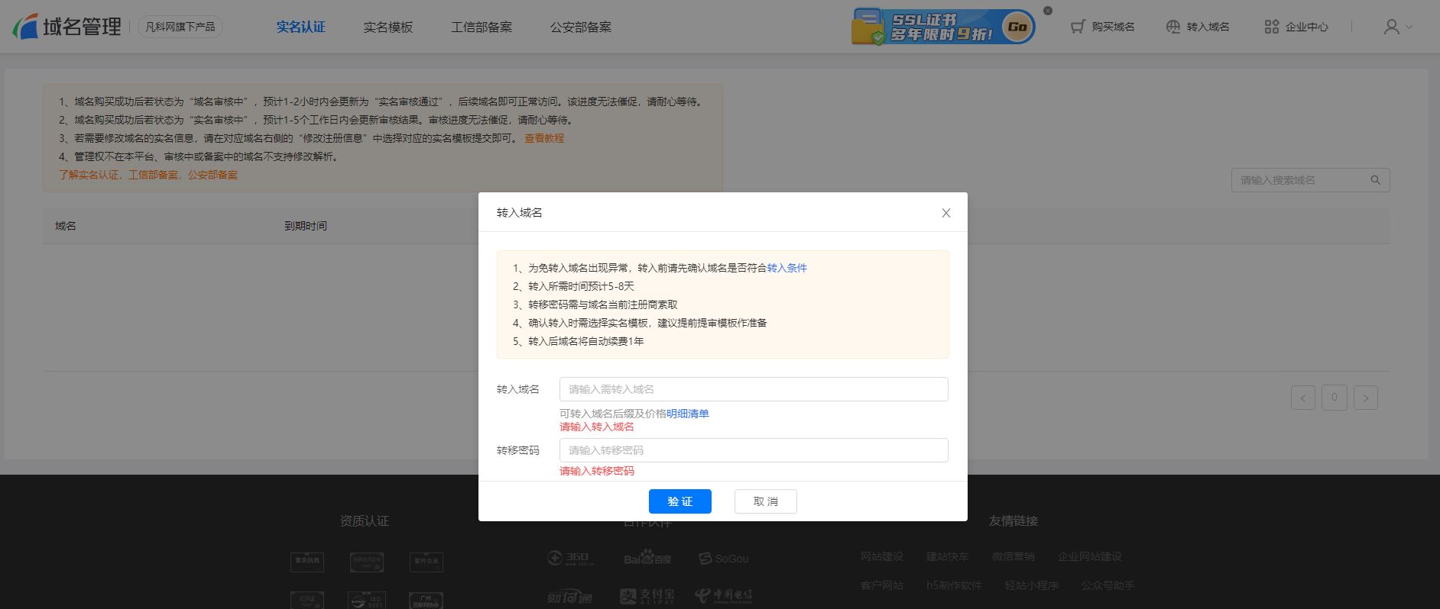This screenshot has width=1440, height=609.
Task: Click the 软件企业 certification badge
Action: point(426,562)
